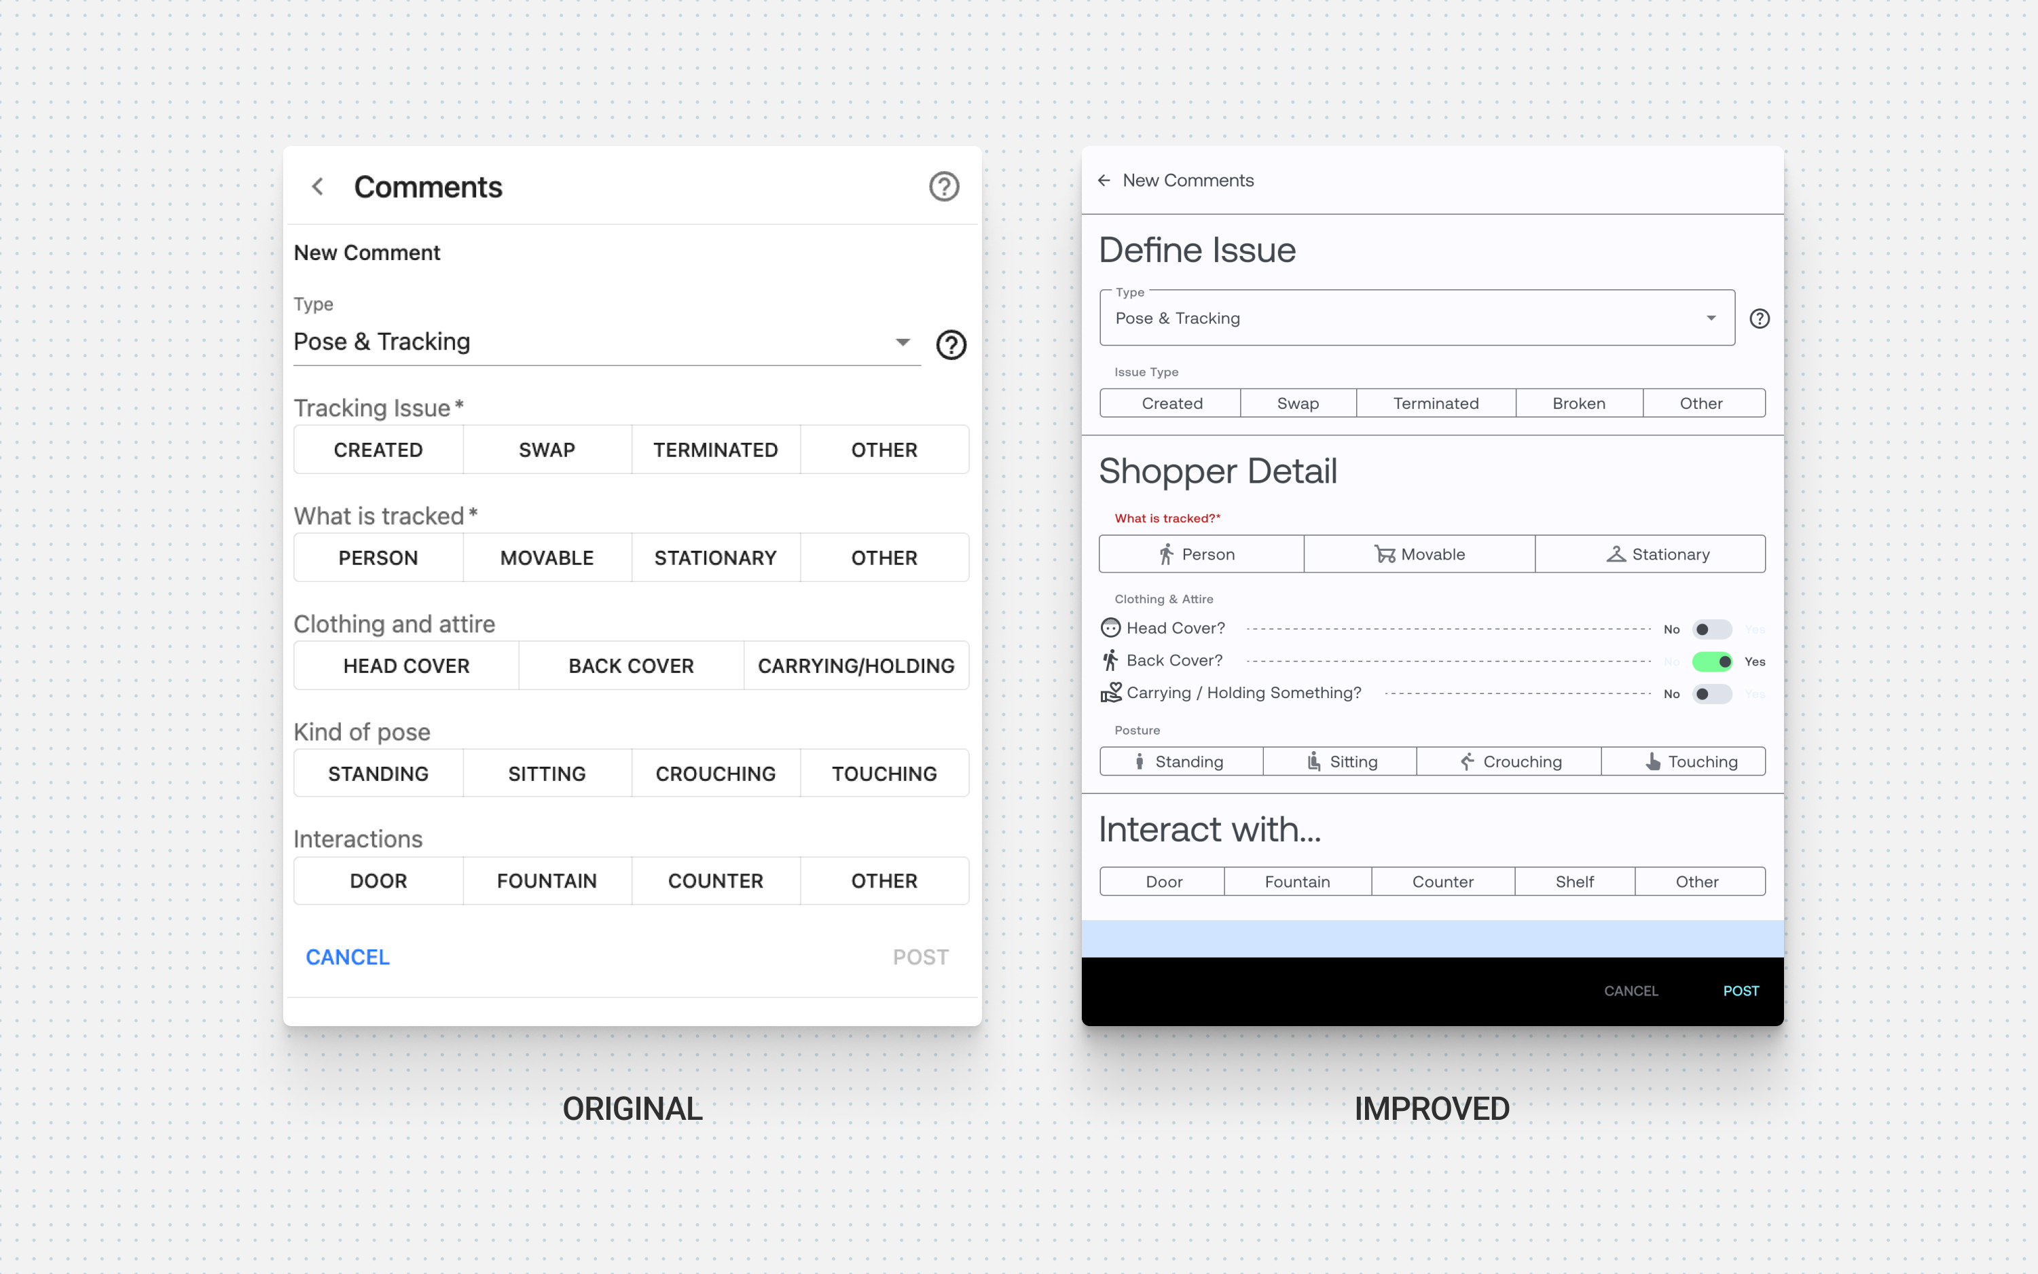Click cyan POST in black footer
This screenshot has width=2038, height=1274.
1741,991
